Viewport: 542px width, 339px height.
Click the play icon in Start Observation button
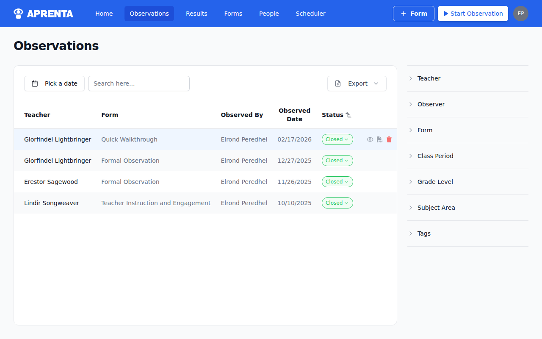pyautogui.click(x=445, y=14)
